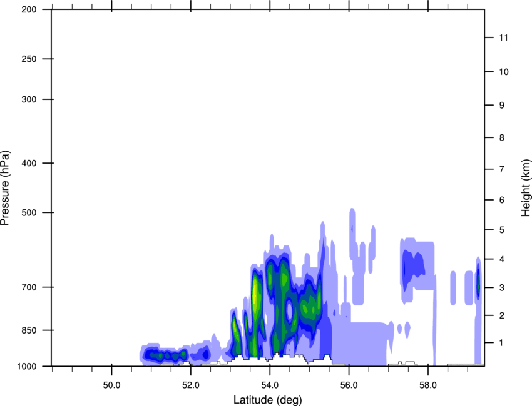Click the 1000 pressure tick label
The height and width of the screenshot is (406, 532).
[x=26, y=366]
